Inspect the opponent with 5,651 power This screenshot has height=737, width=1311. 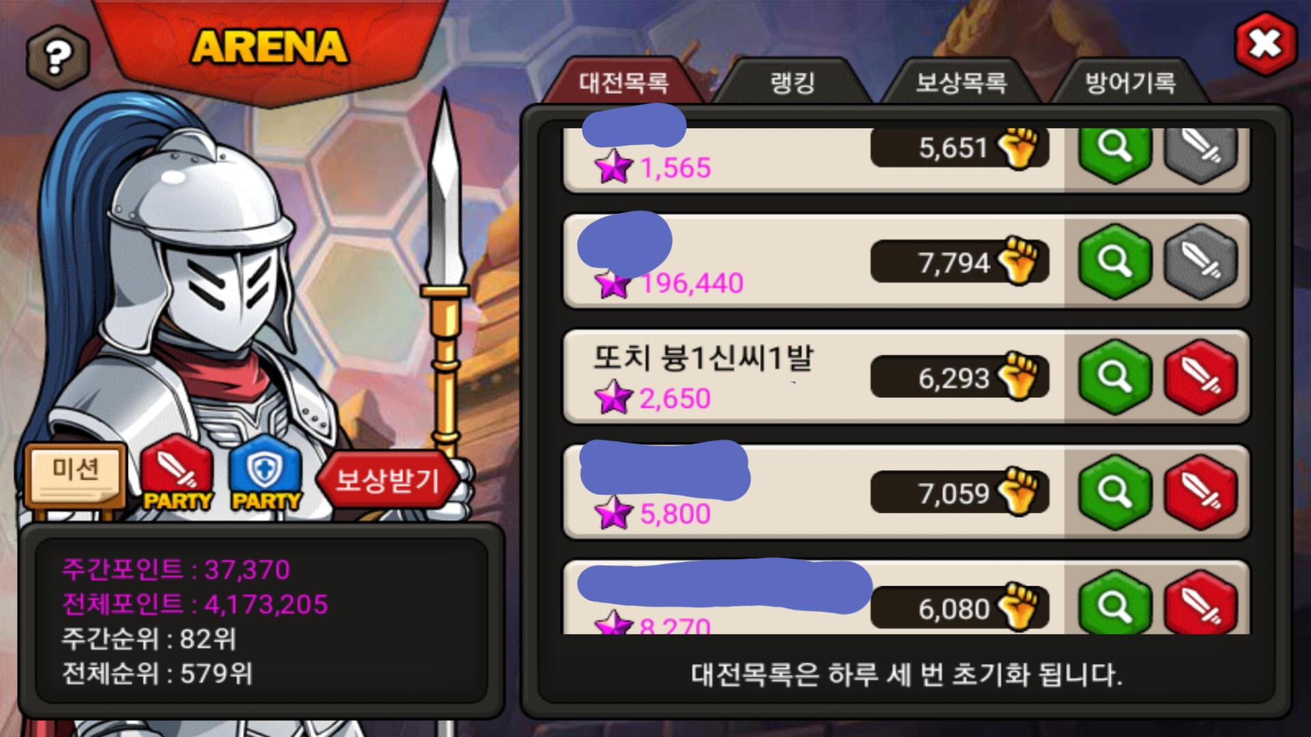(1114, 151)
